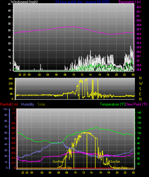Screen dimensions: 149x177
Task: Click the "80" humidity axis value
Action: [6, 121]
